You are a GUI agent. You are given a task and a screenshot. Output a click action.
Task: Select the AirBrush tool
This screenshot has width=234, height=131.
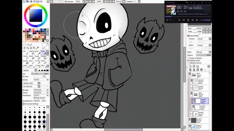pyautogui.click(x=32, y=53)
